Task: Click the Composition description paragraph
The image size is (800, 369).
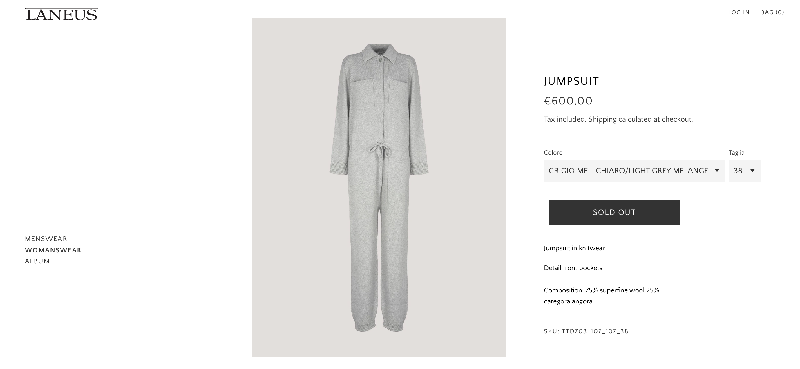Action: (x=601, y=296)
